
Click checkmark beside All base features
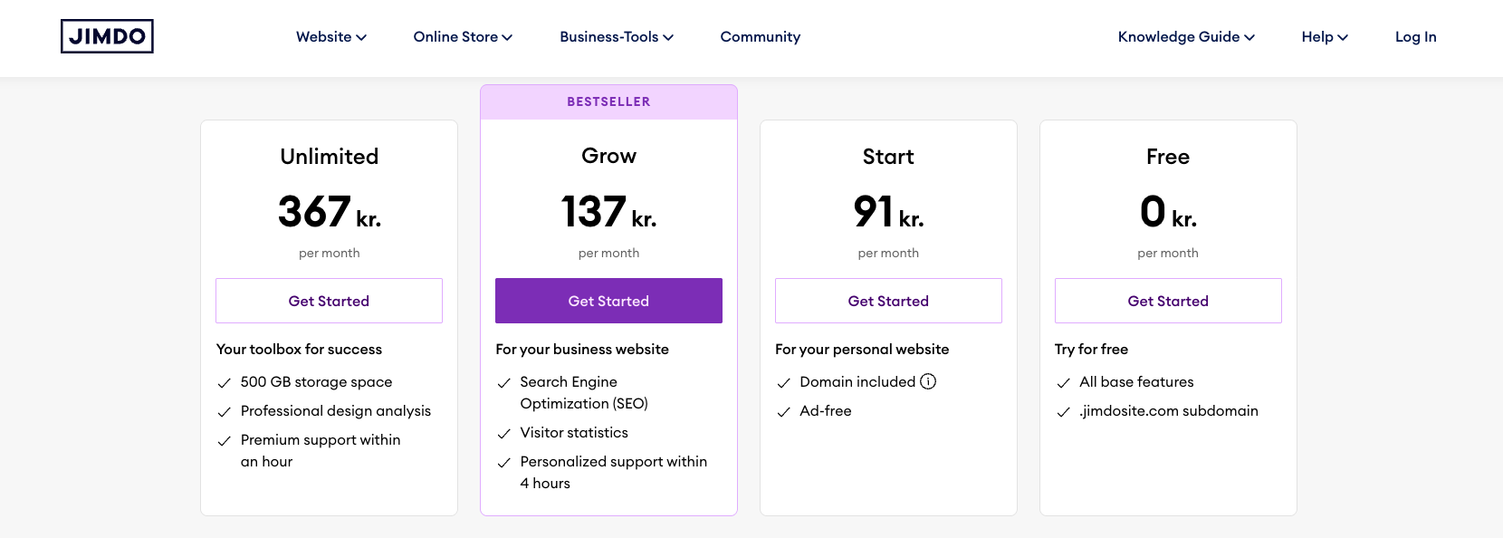click(1063, 383)
